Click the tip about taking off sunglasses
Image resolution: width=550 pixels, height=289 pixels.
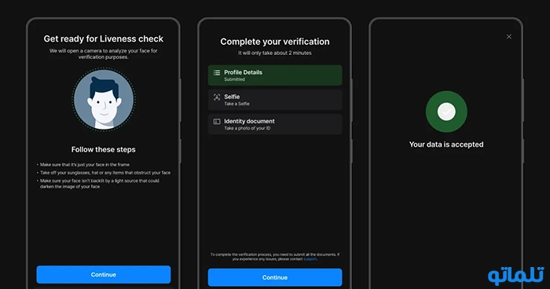coord(105,173)
